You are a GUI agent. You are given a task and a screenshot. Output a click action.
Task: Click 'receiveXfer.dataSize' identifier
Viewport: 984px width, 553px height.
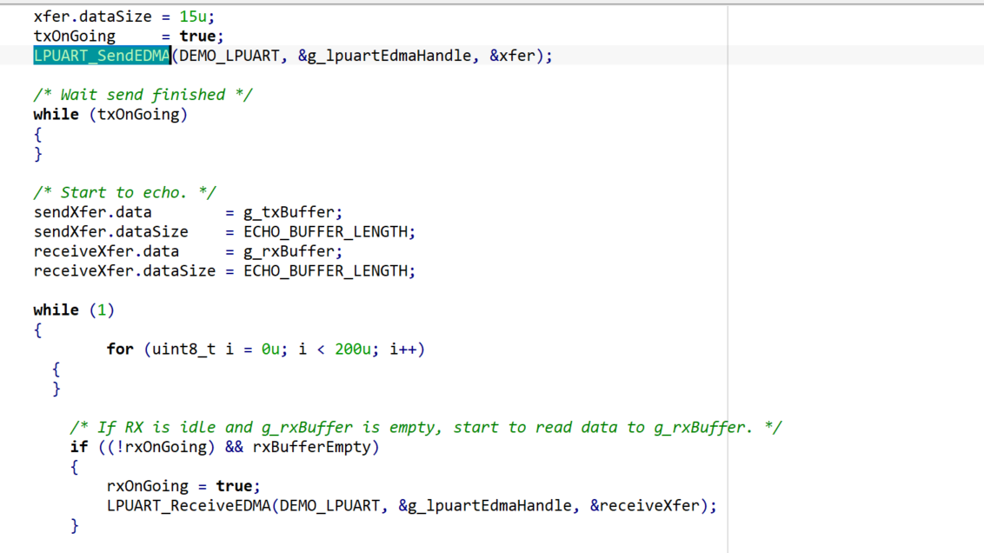coord(124,270)
